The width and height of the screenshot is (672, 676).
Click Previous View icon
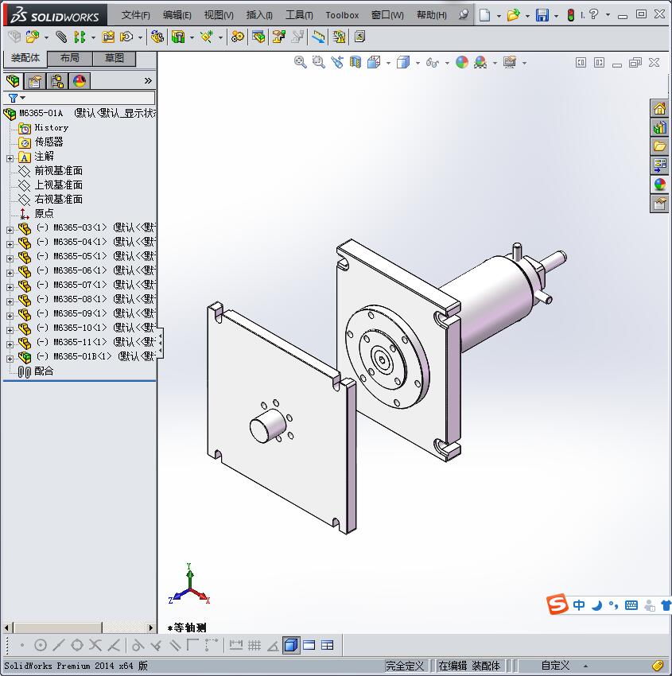[x=337, y=63]
